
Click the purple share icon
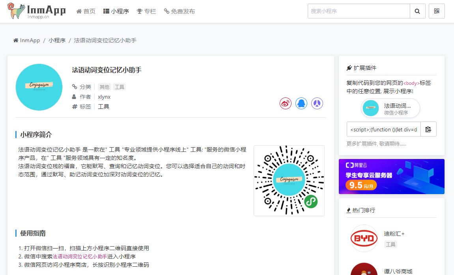(317, 103)
